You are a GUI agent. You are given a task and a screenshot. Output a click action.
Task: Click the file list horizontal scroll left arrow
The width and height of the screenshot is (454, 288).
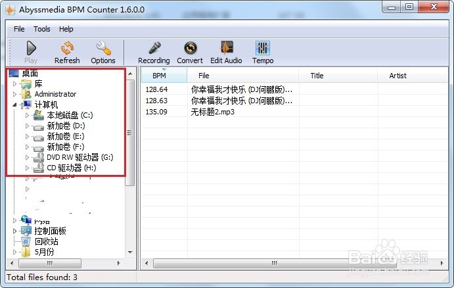click(147, 263)
